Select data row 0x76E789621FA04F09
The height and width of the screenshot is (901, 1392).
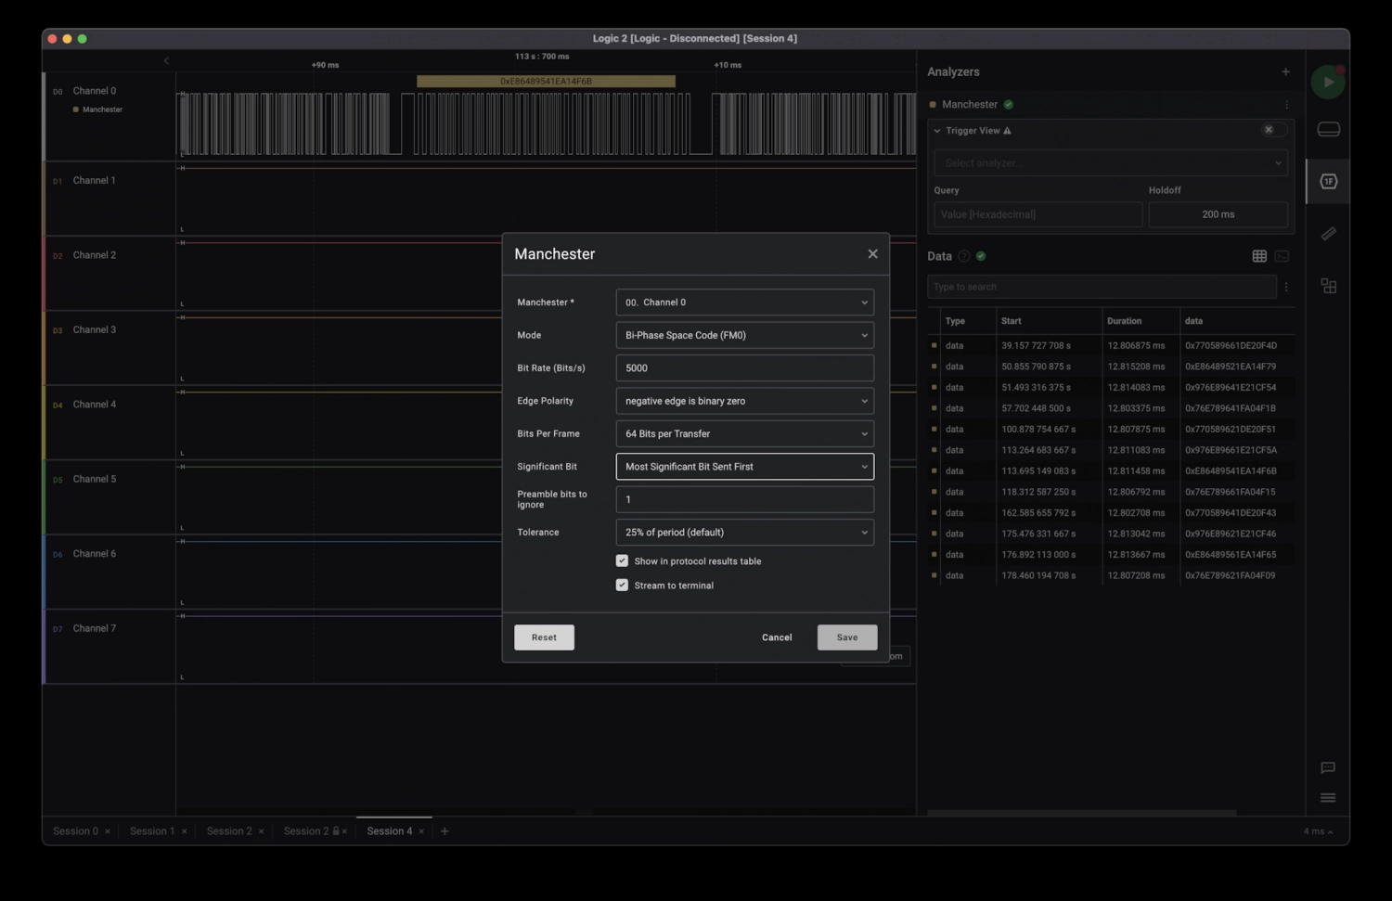coord(1111,575)
